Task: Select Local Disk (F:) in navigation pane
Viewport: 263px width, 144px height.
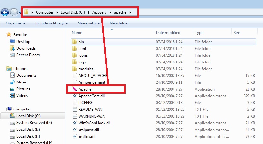Action: [28, 136]
